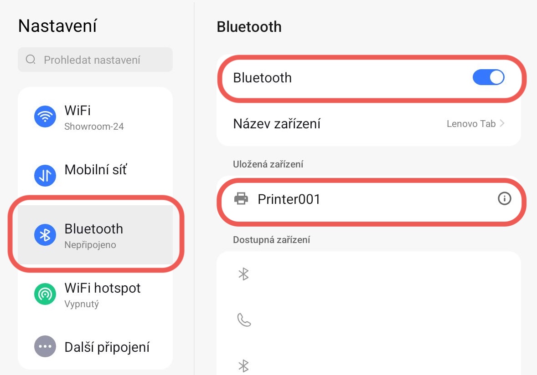Viewport: 537px width, 375px height.
Task: Click the Prohledat nastavení search field
Action: point(100,60)
